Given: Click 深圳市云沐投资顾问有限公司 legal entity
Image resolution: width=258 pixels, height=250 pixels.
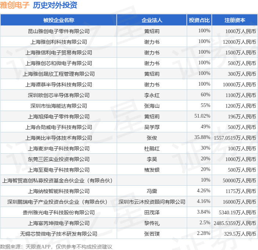Looking at the screenshot, I should [x=152, y=202].
